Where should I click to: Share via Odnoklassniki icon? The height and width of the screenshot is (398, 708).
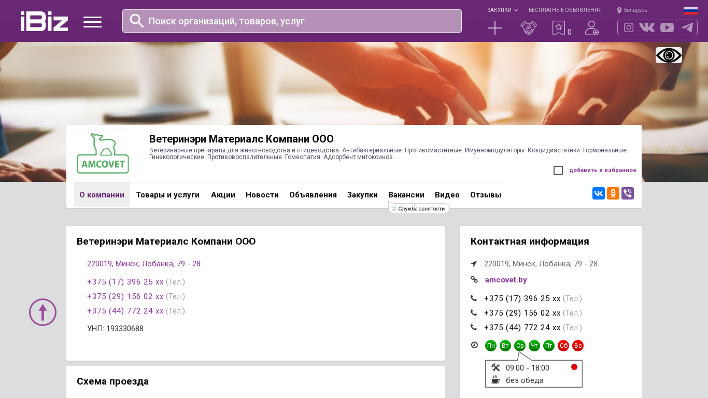point(613,193)
